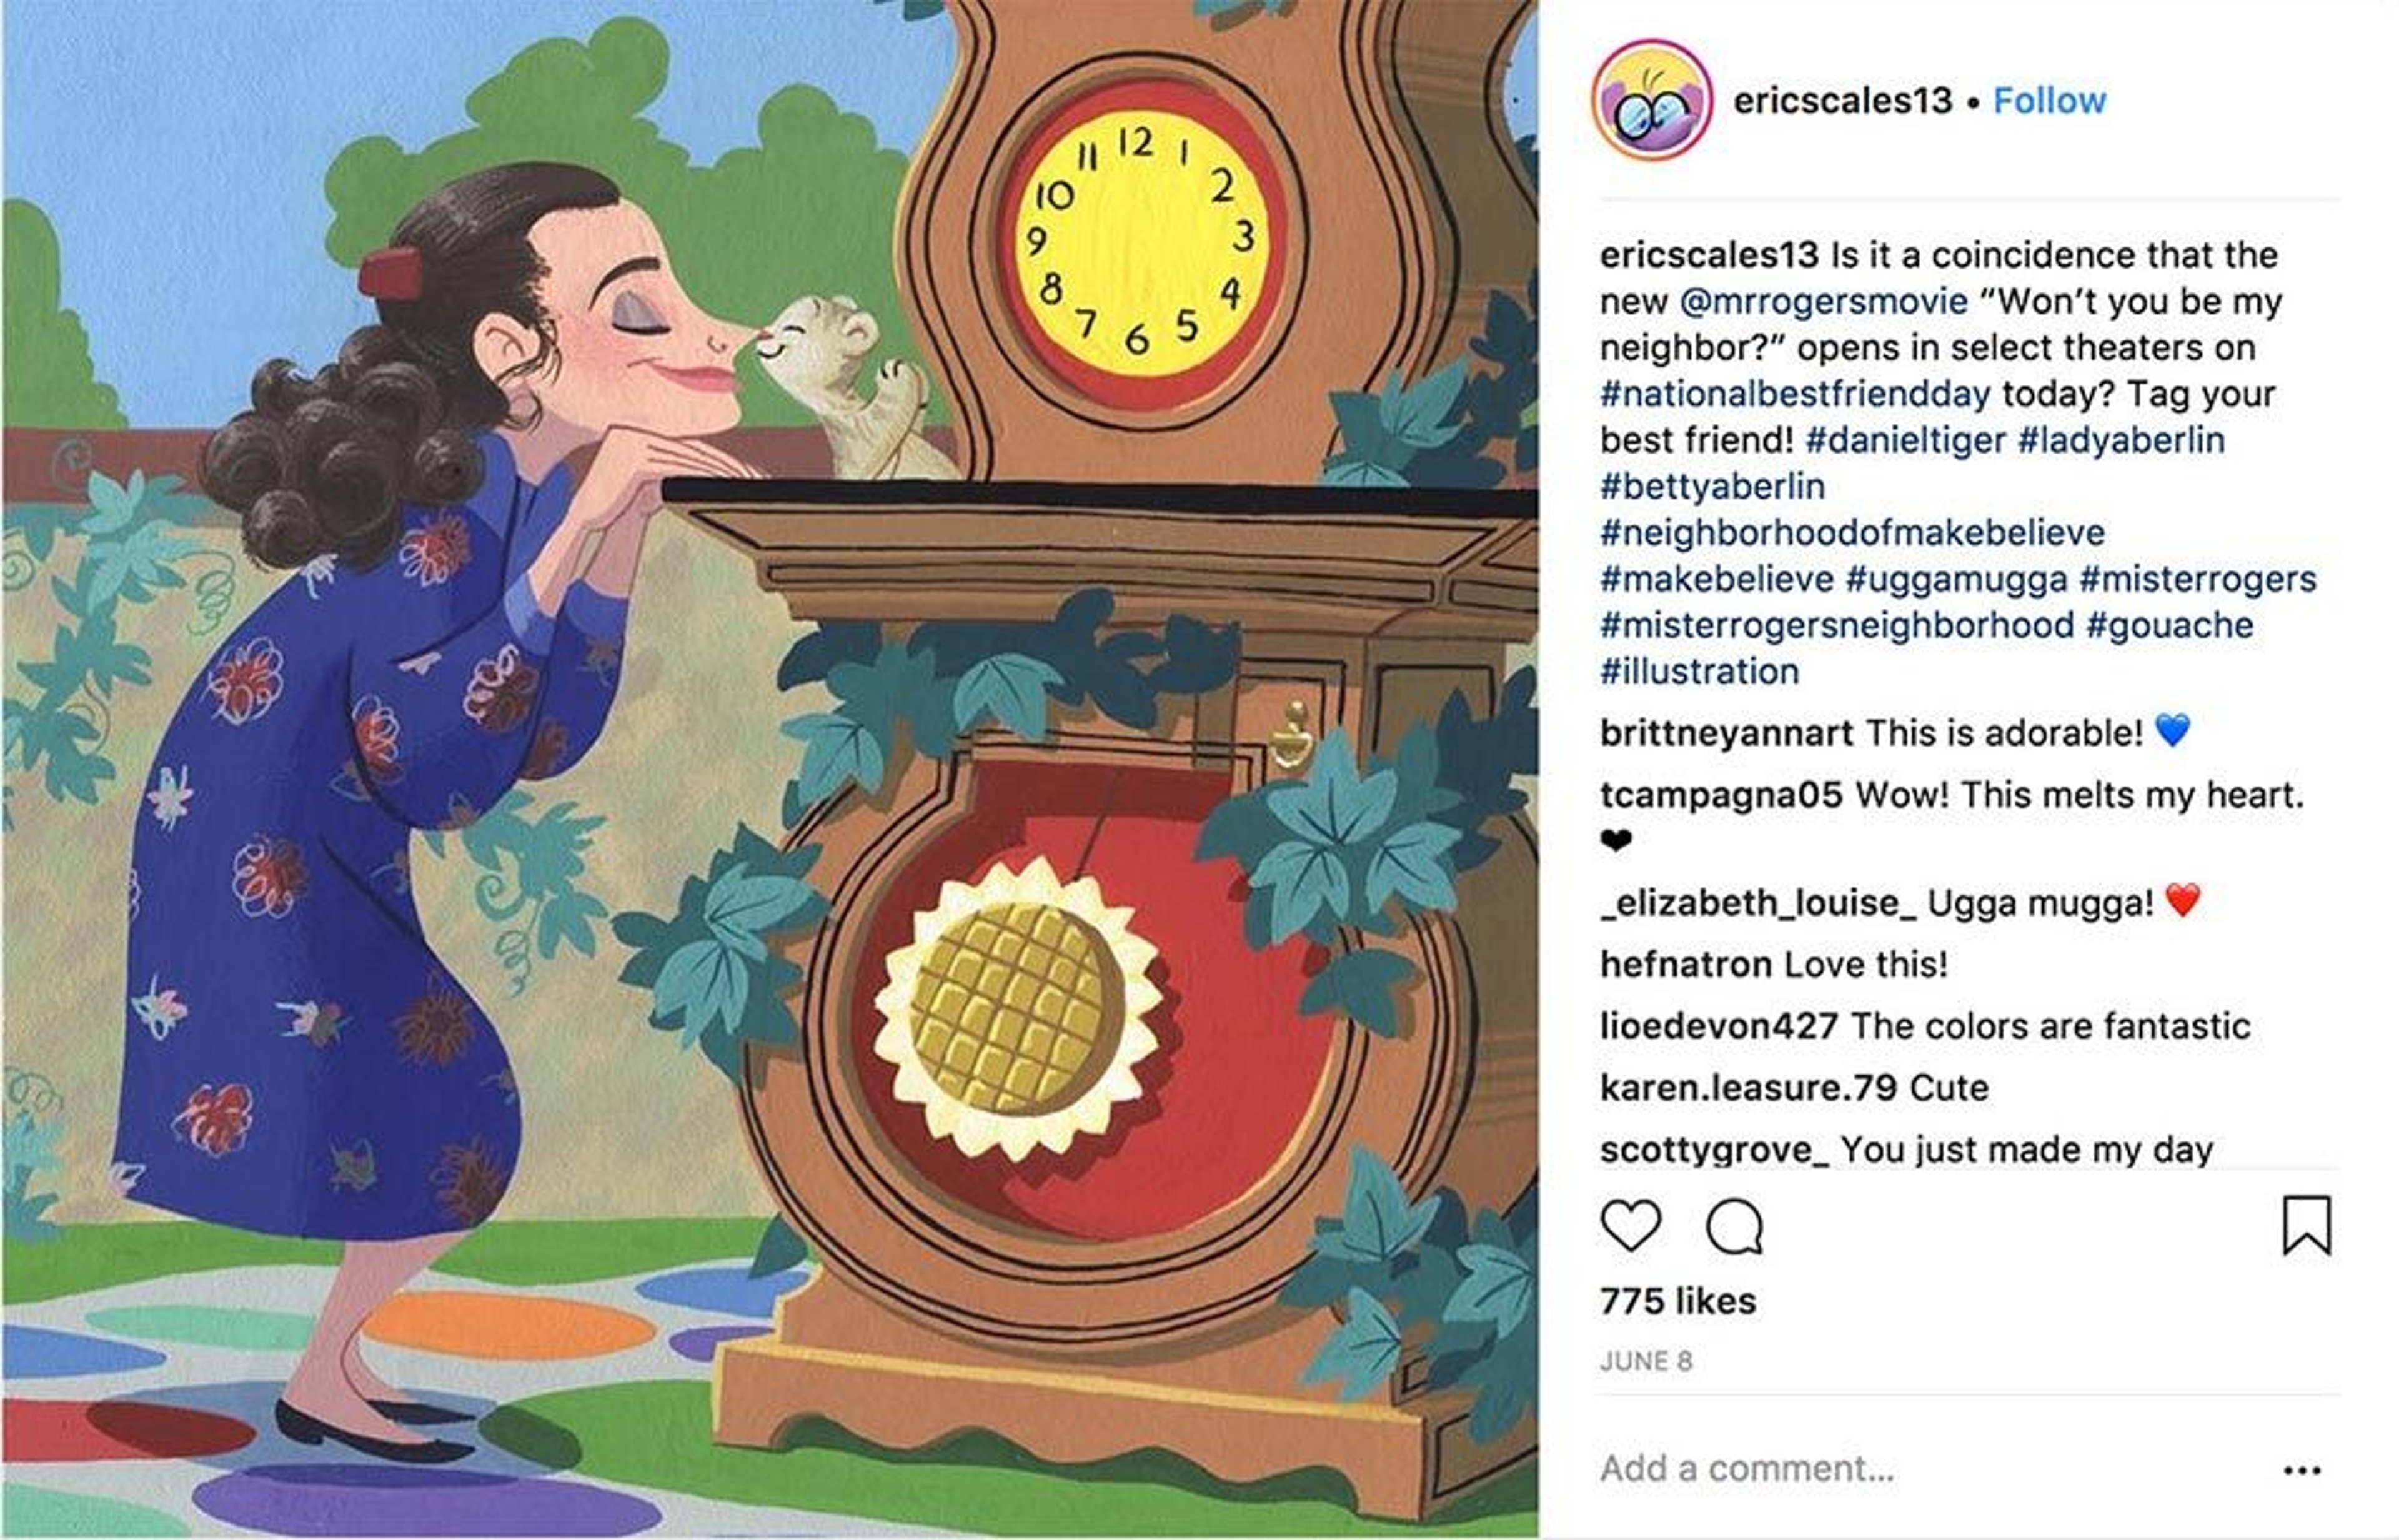The width and height of the screenshot is (2399, 1540).
Task: Open the #neighborhoodofmakebelieve hashtag
Action: click(x=1852, y=533)
